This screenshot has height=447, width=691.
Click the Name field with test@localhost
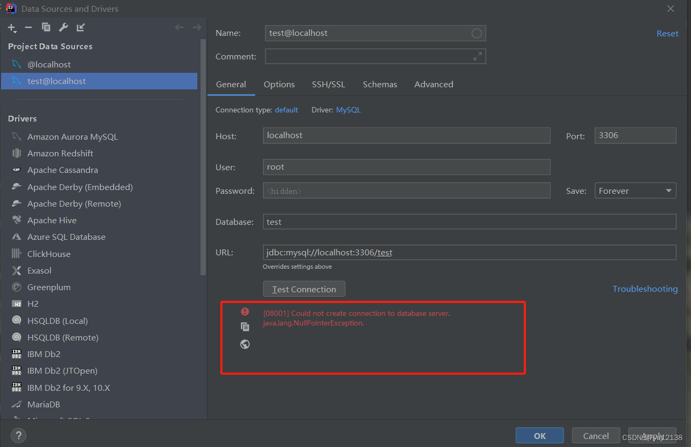pyautogui.click(x=375, y=33)
